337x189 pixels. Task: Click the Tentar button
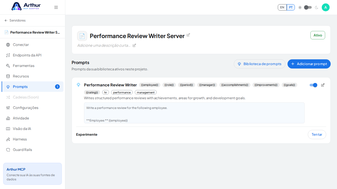click(x=317, y=134)
